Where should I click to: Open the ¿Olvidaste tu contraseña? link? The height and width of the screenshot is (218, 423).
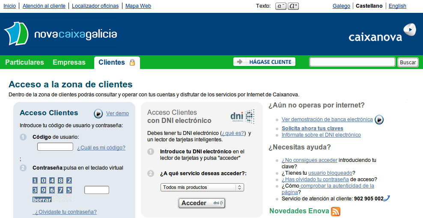pyautogui.click(x=66, y=212)
